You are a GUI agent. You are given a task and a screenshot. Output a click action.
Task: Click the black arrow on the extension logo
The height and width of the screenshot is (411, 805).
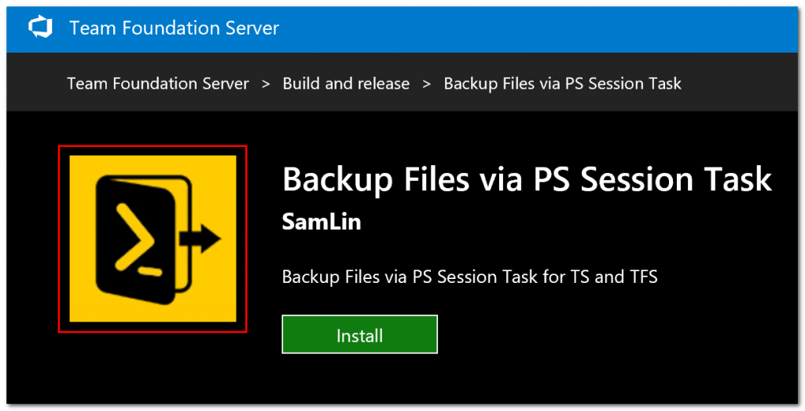tap(203, 240)
